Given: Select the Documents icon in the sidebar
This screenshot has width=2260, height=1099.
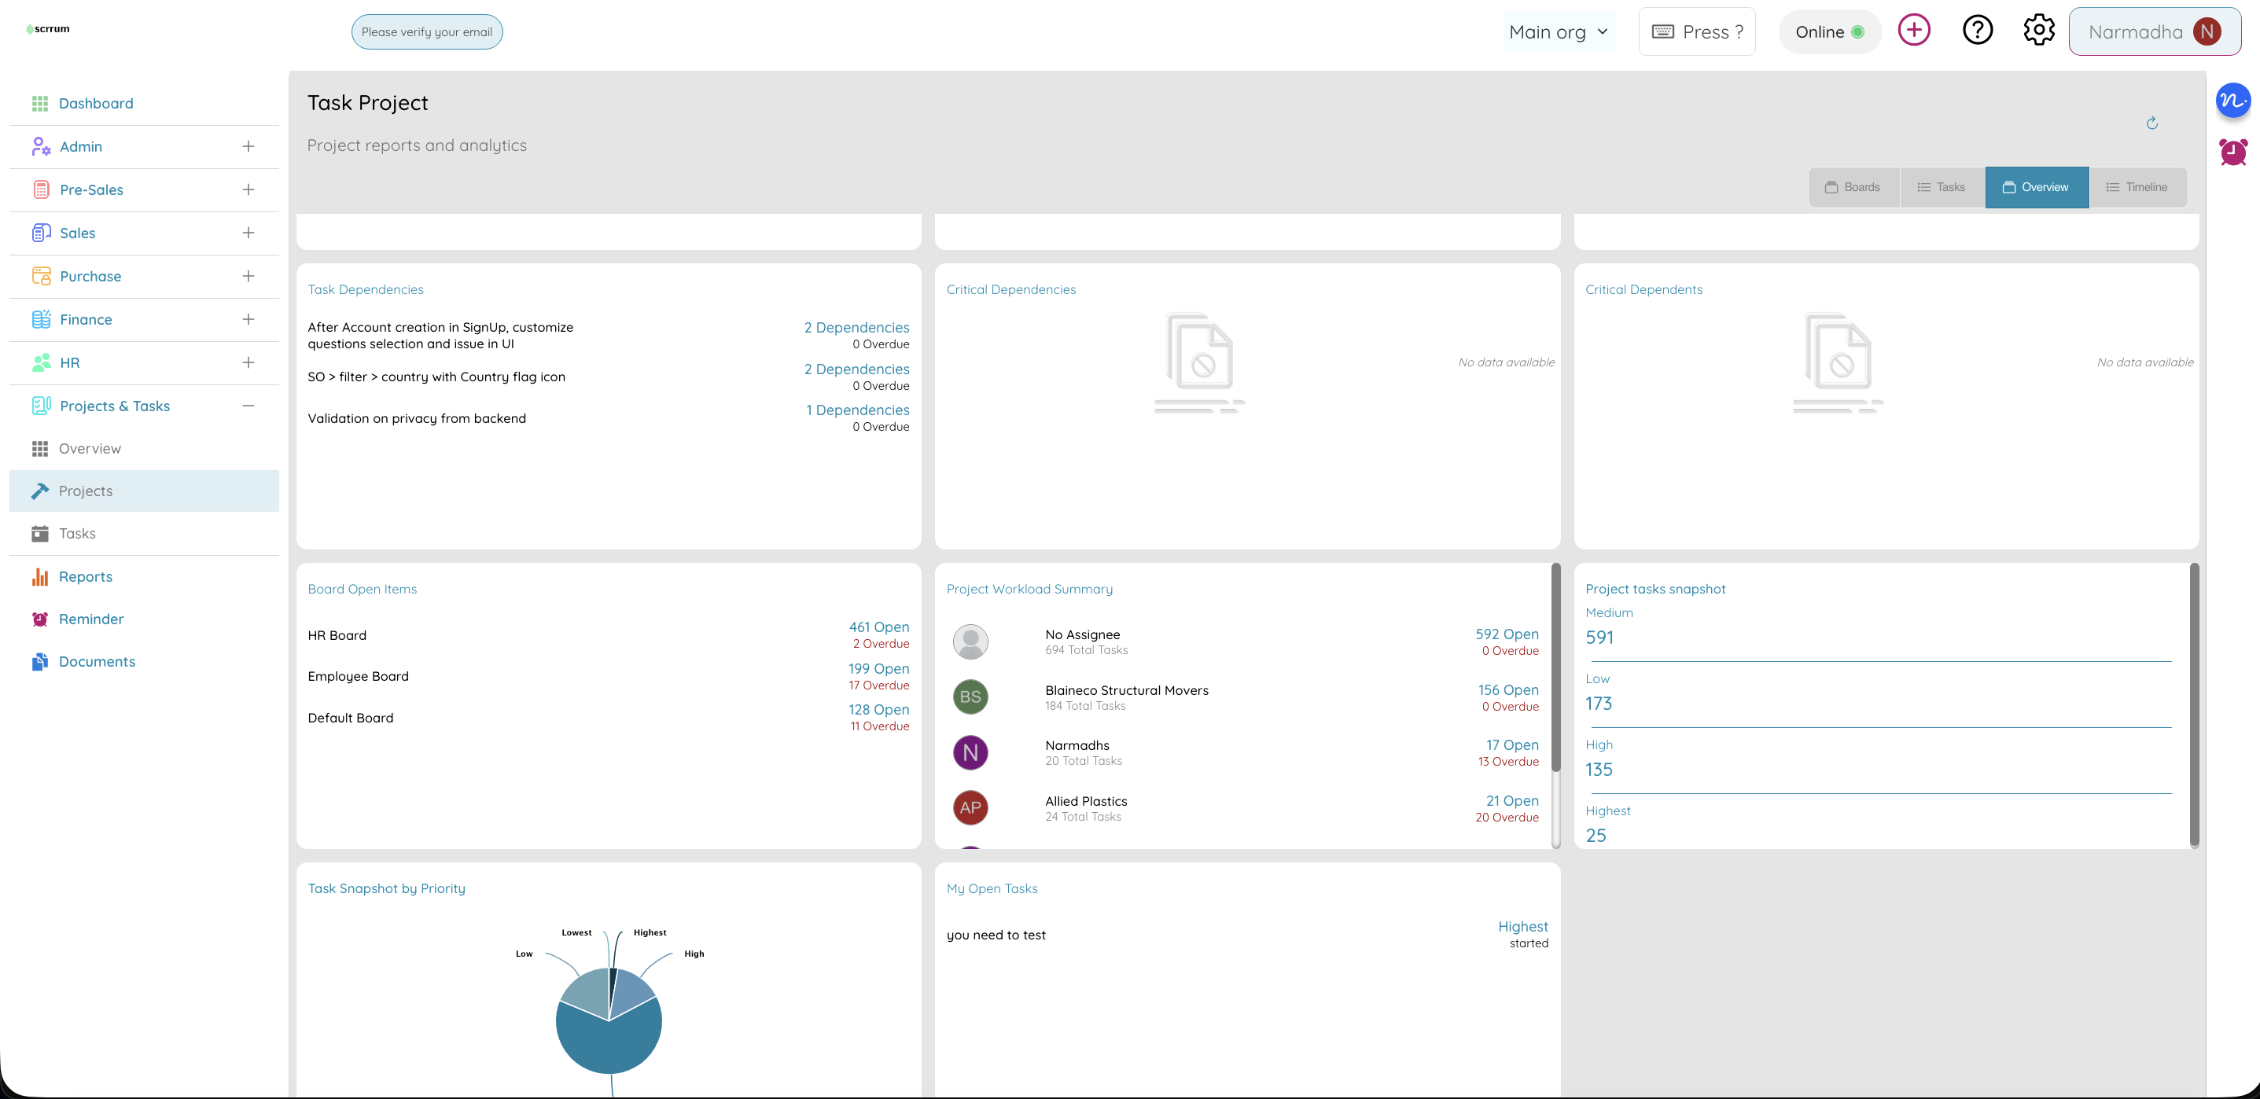Looking at the screenshot, I should point(40,660).
